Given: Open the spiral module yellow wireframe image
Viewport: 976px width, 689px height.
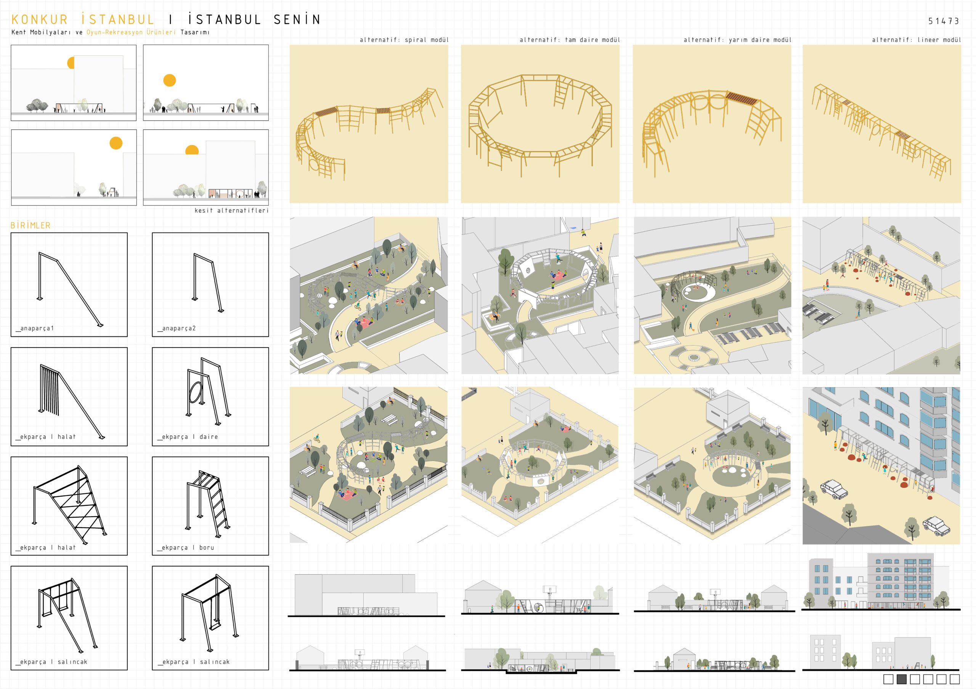Looking at the screenshot, I should (369, 124).
